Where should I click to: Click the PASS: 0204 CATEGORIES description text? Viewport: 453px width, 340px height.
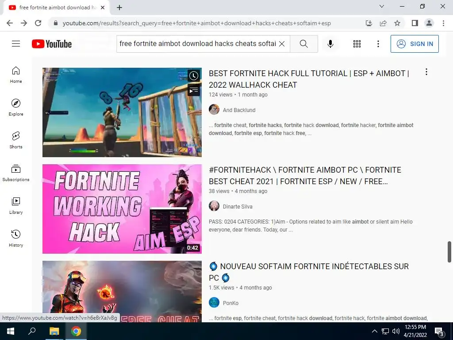click(311, 226)
